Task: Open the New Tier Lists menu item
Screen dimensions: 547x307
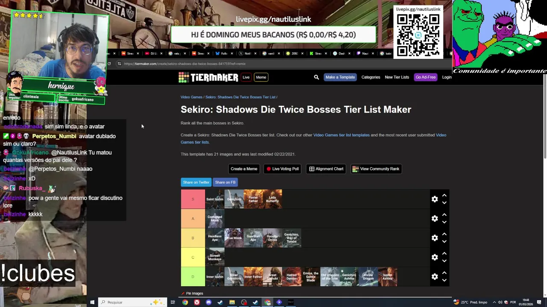Action: coord(397,77)
